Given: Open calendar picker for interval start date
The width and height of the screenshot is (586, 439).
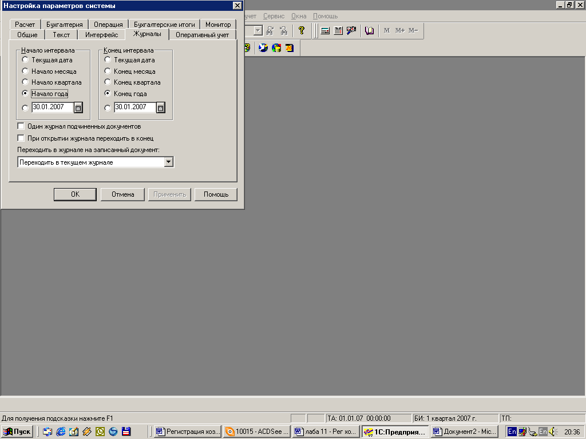Looking at the screenshot, I should [x=78, y=108].
